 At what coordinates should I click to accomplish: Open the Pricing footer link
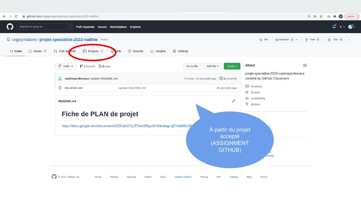click(x=204, y=177)
